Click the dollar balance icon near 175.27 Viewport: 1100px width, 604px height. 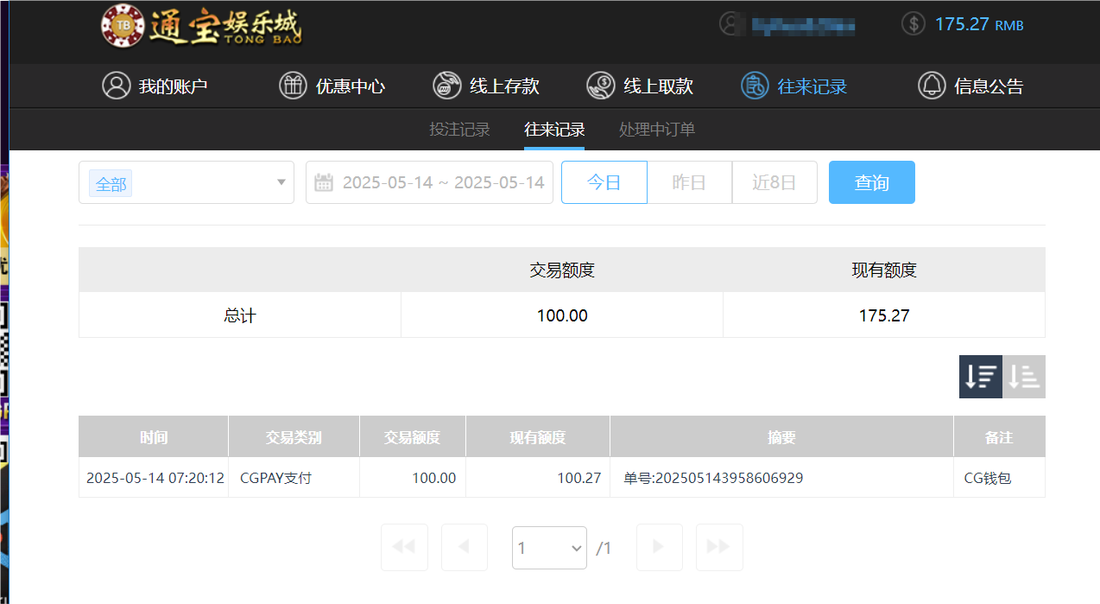(913, 24)
